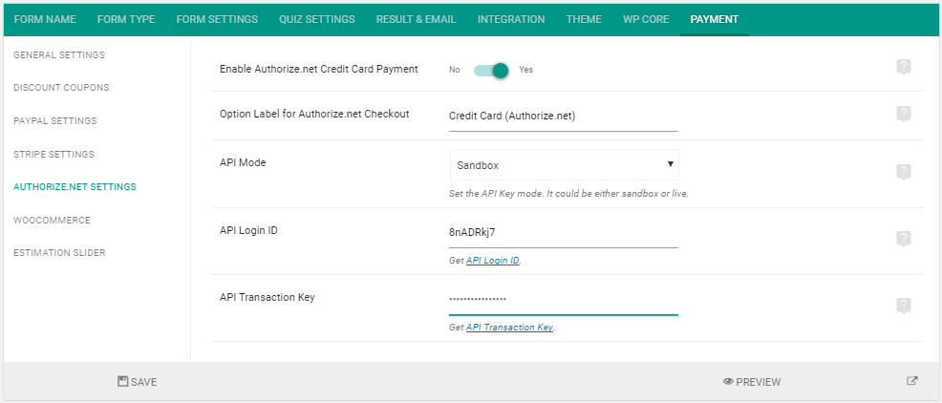Go to the Form Settings tab
Screen dimensions: 942x403
(x=217, y=19)
